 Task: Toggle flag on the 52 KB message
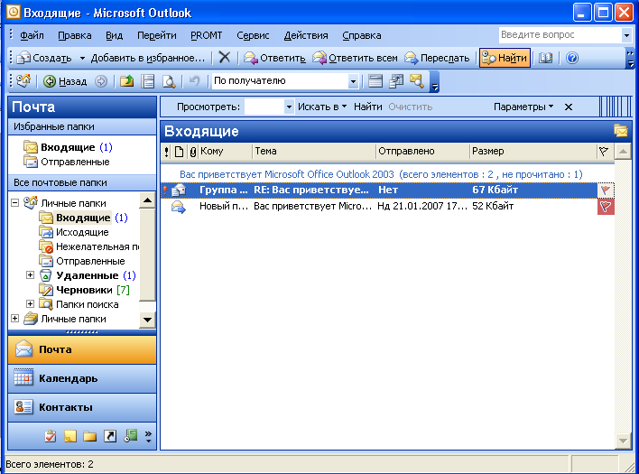[x=606, y=206]
